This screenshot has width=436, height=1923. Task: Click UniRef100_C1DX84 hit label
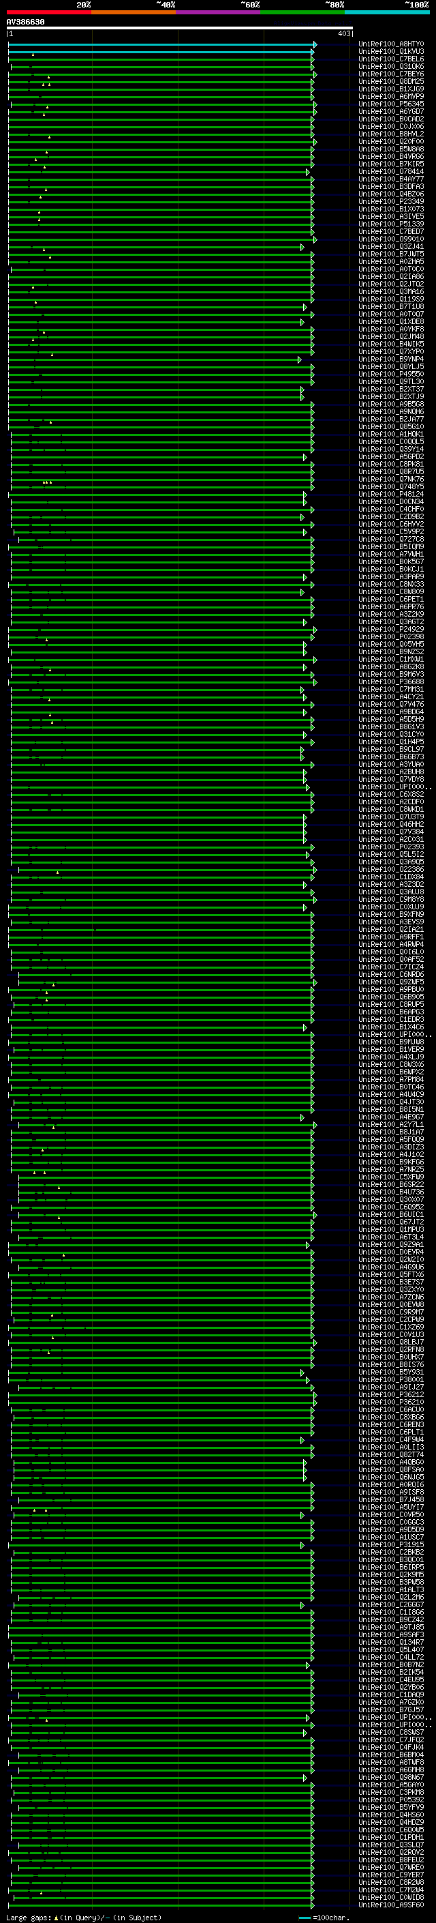point(391,877)
